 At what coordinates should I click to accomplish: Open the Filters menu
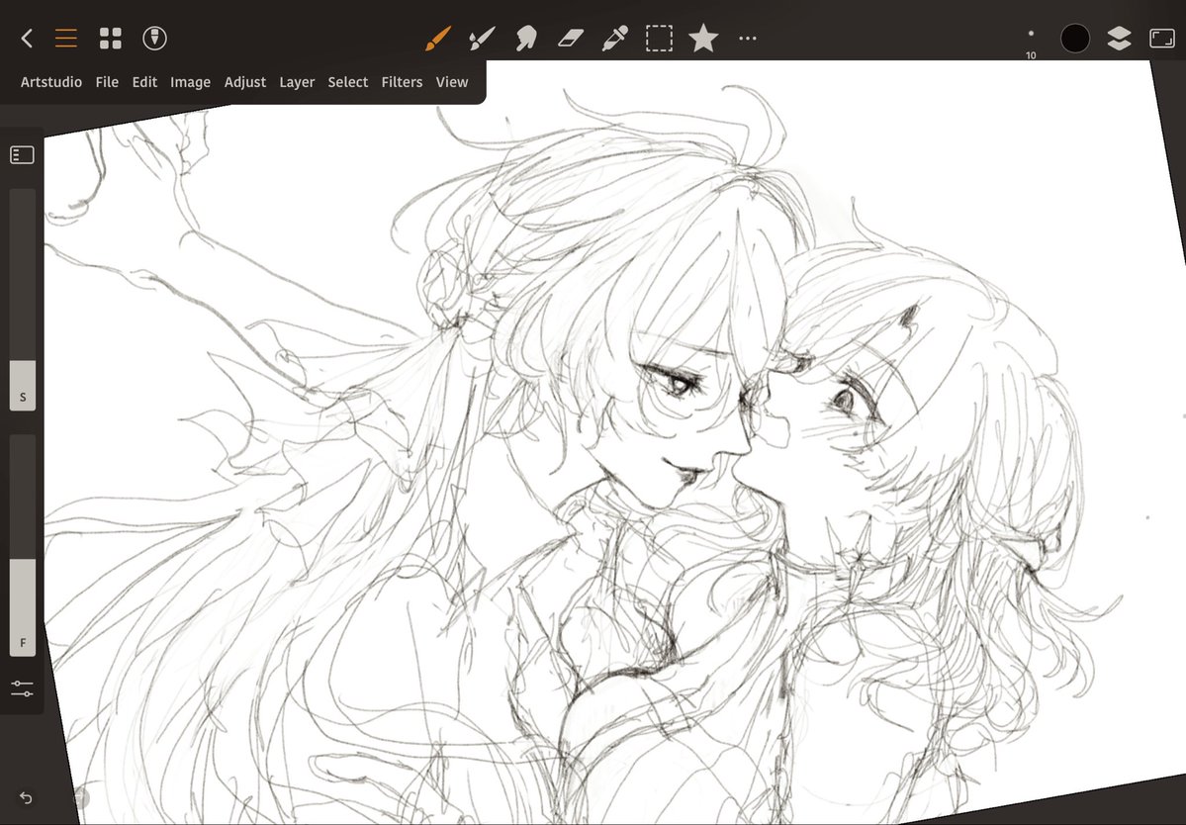(x=402, y=82)
